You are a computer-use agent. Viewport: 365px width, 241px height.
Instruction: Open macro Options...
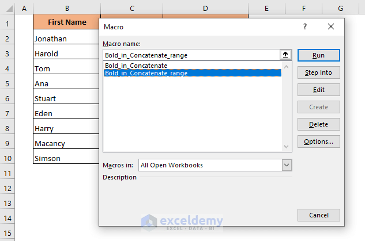point(318,141)
